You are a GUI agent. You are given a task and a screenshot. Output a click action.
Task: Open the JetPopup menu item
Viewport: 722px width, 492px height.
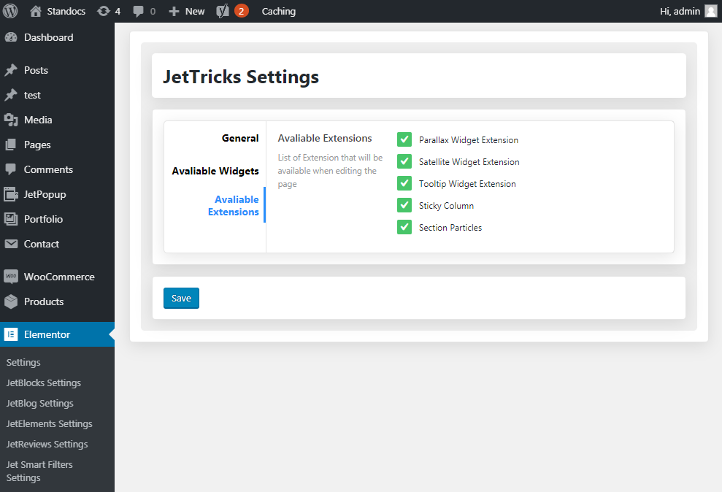[57, 195]
